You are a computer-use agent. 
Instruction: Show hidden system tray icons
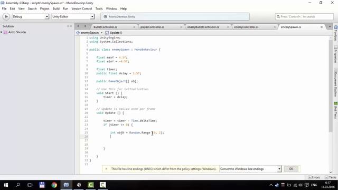pyautogui.click(x=271, y=185)
